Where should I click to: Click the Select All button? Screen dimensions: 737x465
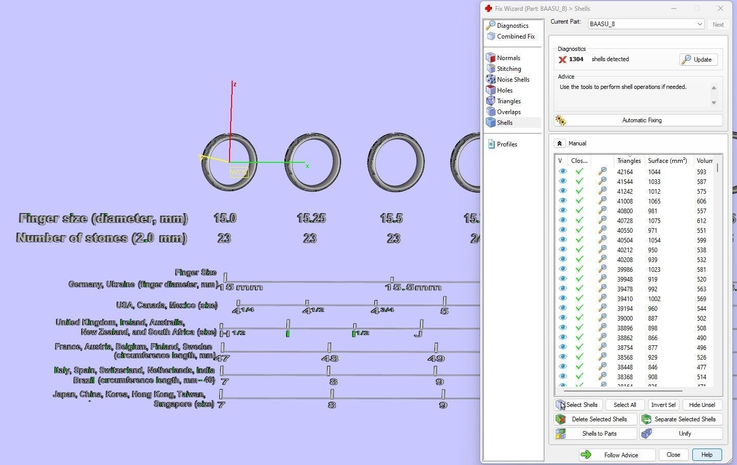[625, 405]
